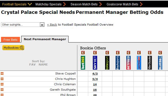Select Sky Bet 4/5 odds for Steve Coppell
This screenshot has height=96, width=168.
coord(95,73)
